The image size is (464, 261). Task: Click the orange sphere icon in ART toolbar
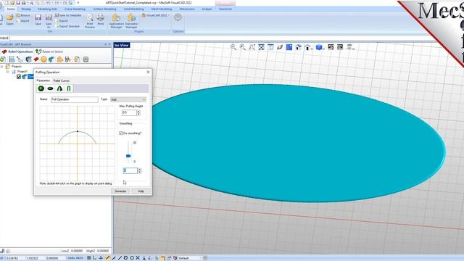coord(43,59)
